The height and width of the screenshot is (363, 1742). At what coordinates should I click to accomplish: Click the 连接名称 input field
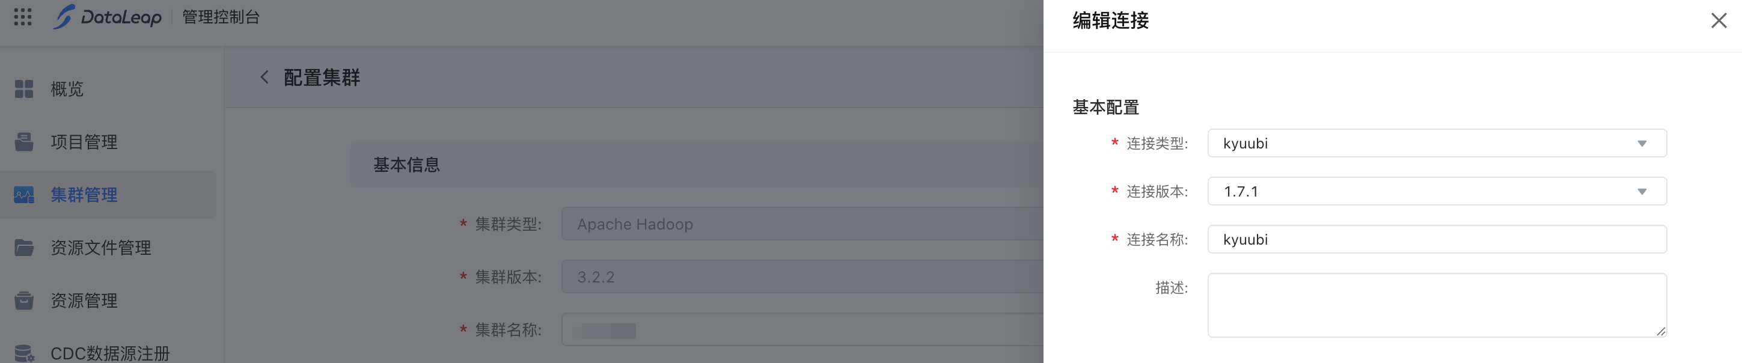(x=1437, y=240)
